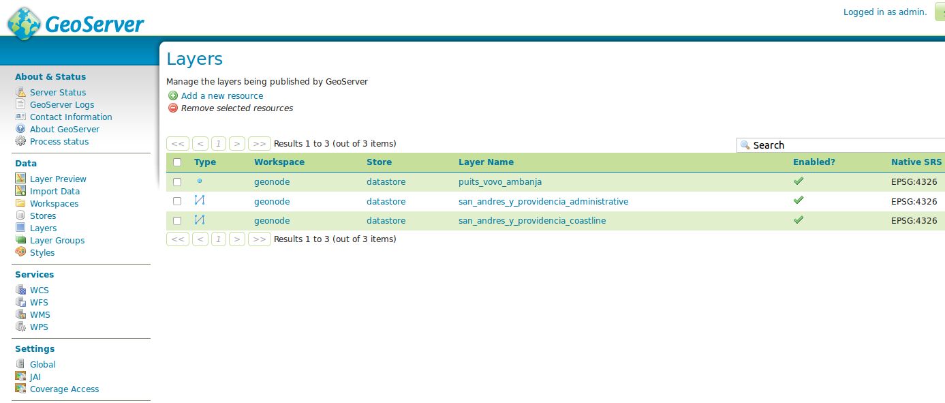Click the Import Data icon

click(20, 191)
